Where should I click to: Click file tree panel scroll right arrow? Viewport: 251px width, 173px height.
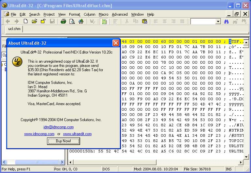(x=62, y=162)
